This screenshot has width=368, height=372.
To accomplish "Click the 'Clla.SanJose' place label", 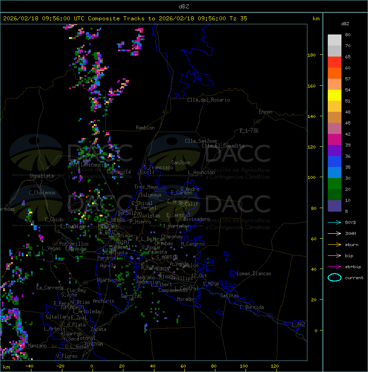I will point(201,140).
